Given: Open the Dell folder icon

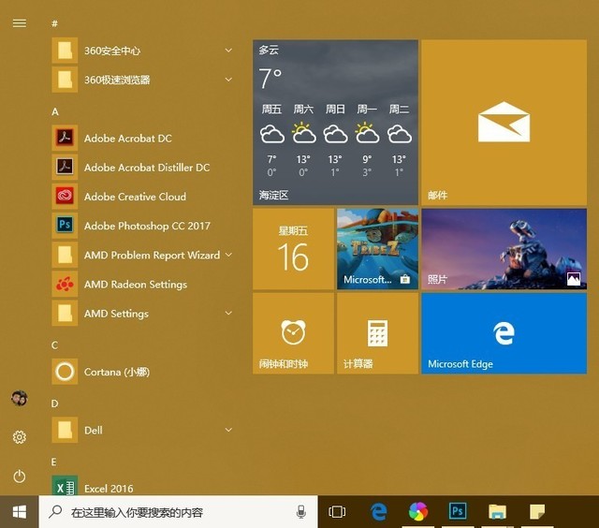Looking at the screenshot, I should (65, 430).
